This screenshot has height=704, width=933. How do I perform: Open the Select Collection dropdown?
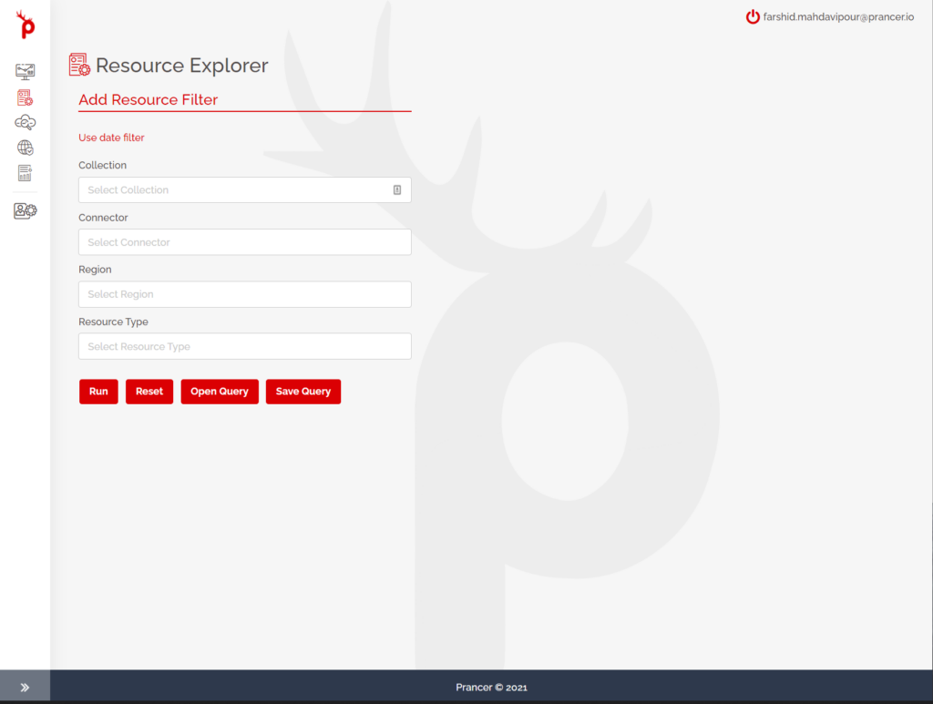click(x=237, y=189)
